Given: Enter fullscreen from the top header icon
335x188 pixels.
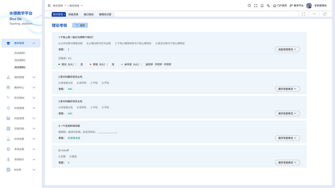Looking at the screenshot, I should (x=256, y=5).
